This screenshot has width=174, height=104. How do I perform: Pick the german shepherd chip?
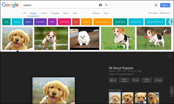point(155,22)
